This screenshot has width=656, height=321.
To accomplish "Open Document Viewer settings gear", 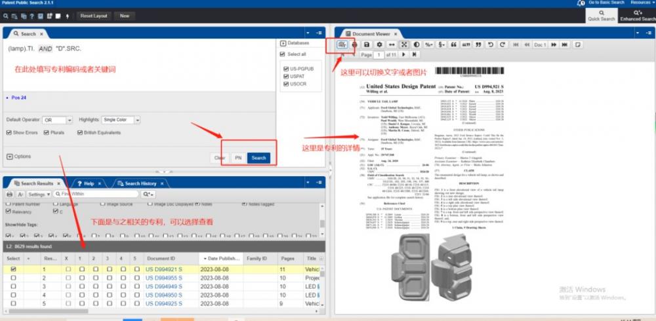I will point(379,45).
